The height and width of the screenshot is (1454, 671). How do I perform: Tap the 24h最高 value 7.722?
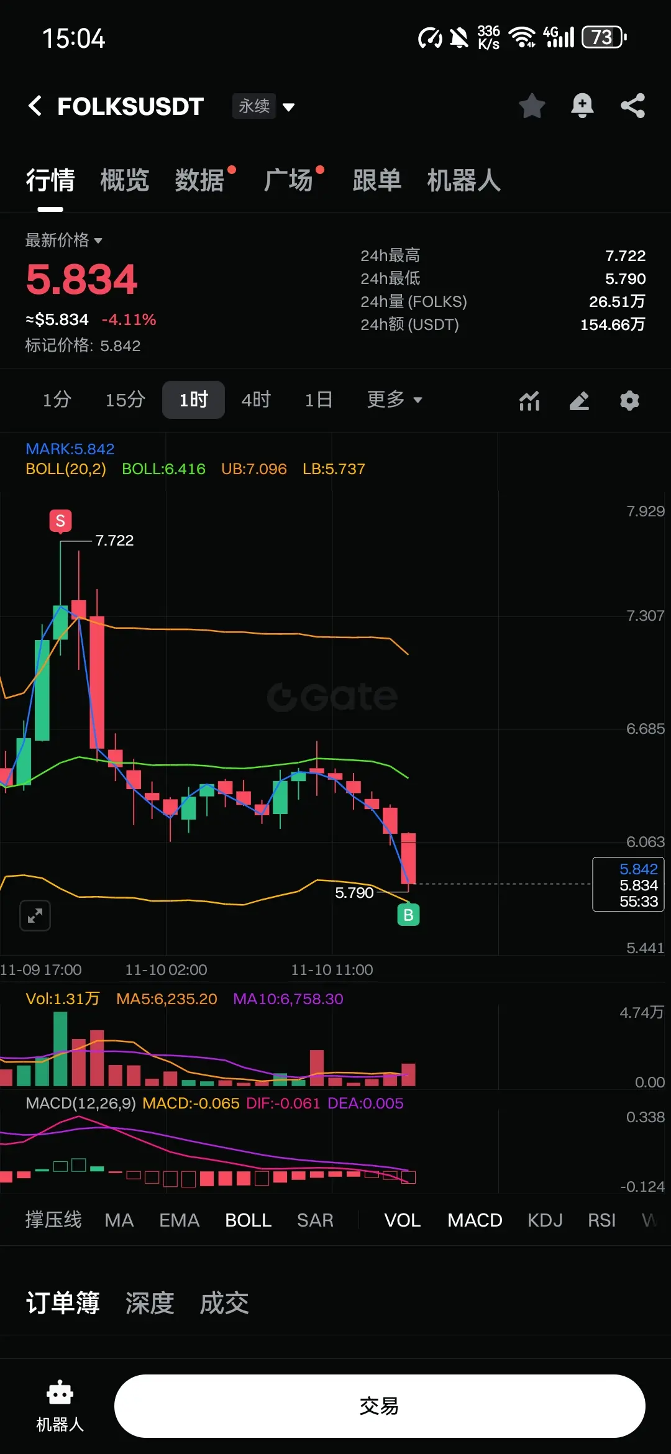[x=625, y=255]
